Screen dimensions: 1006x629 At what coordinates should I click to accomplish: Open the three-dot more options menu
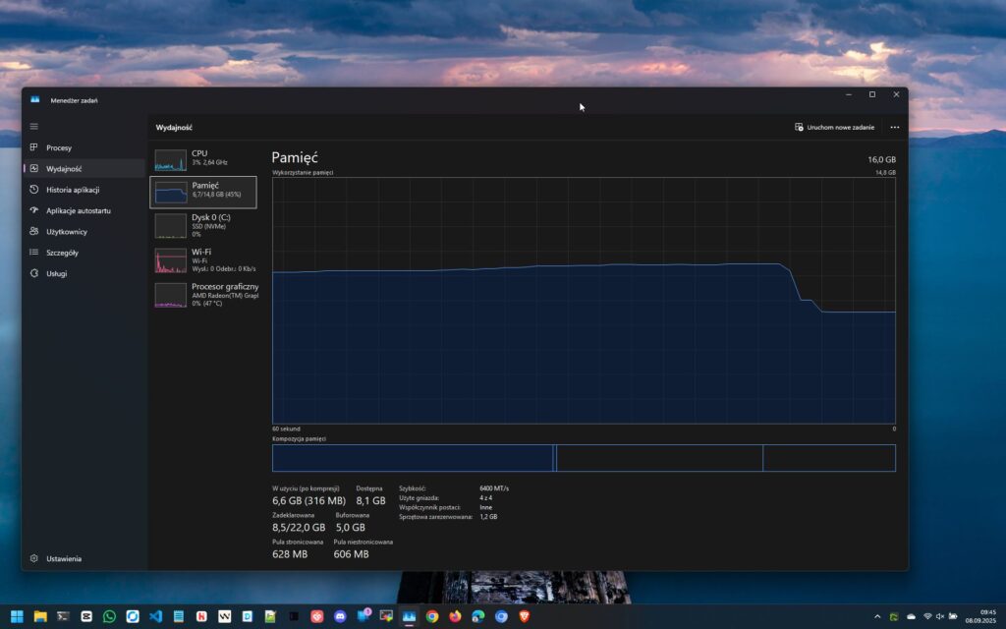click(894, 127)
